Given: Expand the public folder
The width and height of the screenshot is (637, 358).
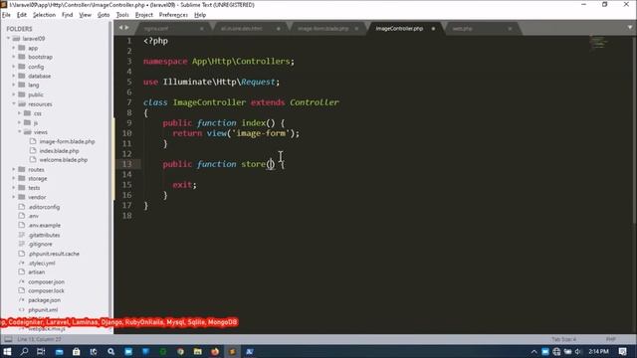Looking at the screenshot, I should [13, 94].
